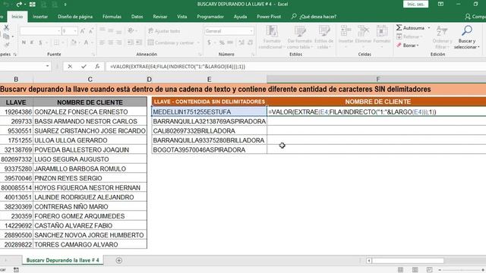Click the horizontal scrollbar left arrow

click(x=369, y=261)
